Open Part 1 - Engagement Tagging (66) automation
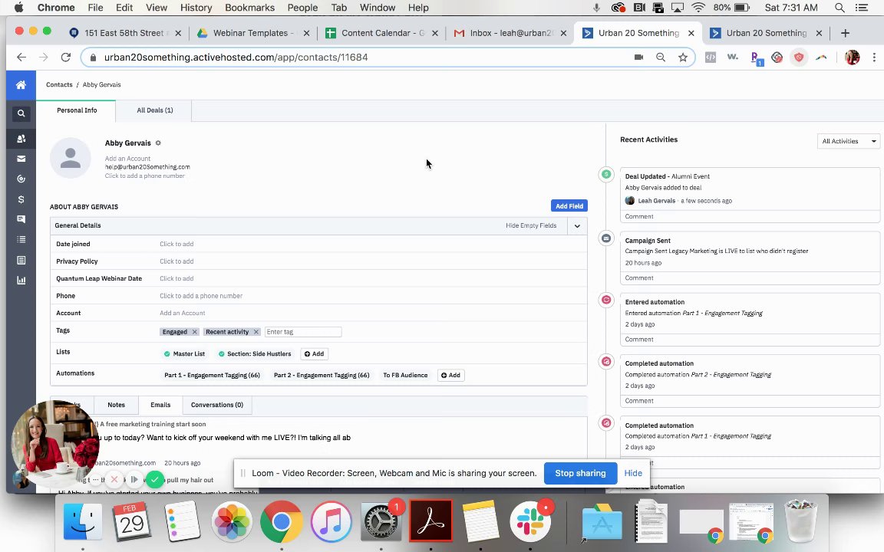This screenshot has width=884, height=552. 212,375
